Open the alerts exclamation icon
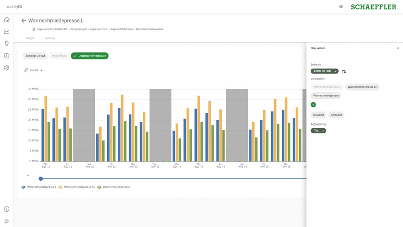 pyautogui.click(x=6, y=56)
